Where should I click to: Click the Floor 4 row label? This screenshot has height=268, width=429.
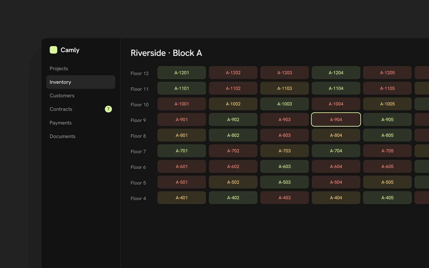(138, 198)
